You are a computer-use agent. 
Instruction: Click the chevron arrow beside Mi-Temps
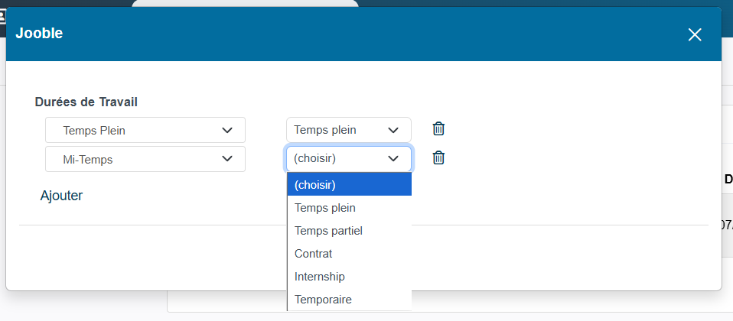tap(227, 159)
